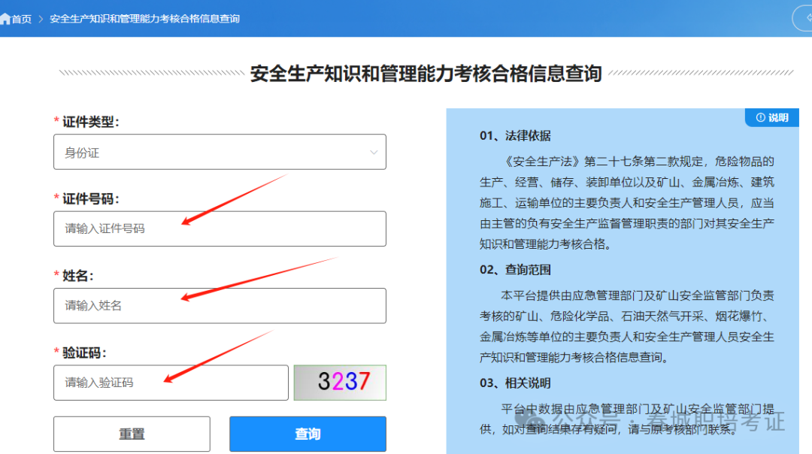Focus the 请输入验证码 input field
Screen dimensions: 812x454
[171, 383]
